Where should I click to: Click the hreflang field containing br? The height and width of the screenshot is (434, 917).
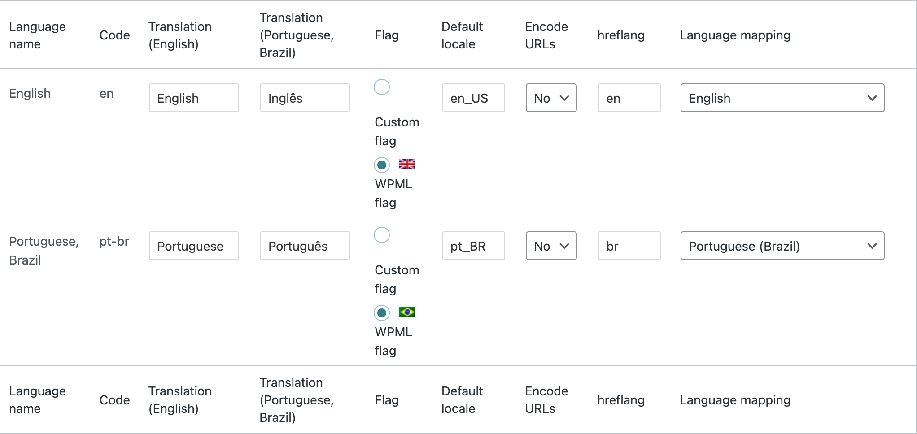pos(629,246)
